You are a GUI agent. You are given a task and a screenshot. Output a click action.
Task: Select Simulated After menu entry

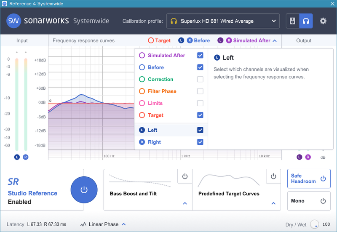pyautogui.click(x=171, y=56)
